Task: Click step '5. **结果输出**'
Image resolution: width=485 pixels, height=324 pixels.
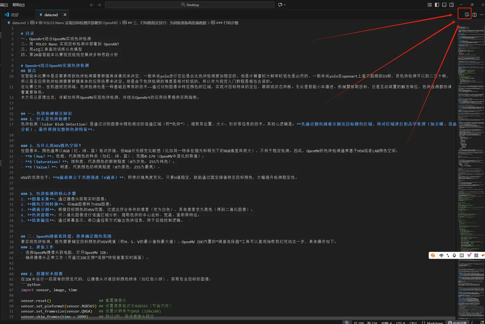Action: coord(38,220)
